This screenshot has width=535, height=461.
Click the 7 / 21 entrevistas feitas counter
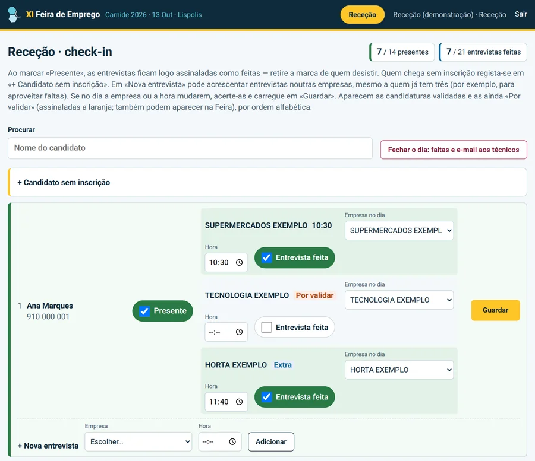click(x=483, y=52)
